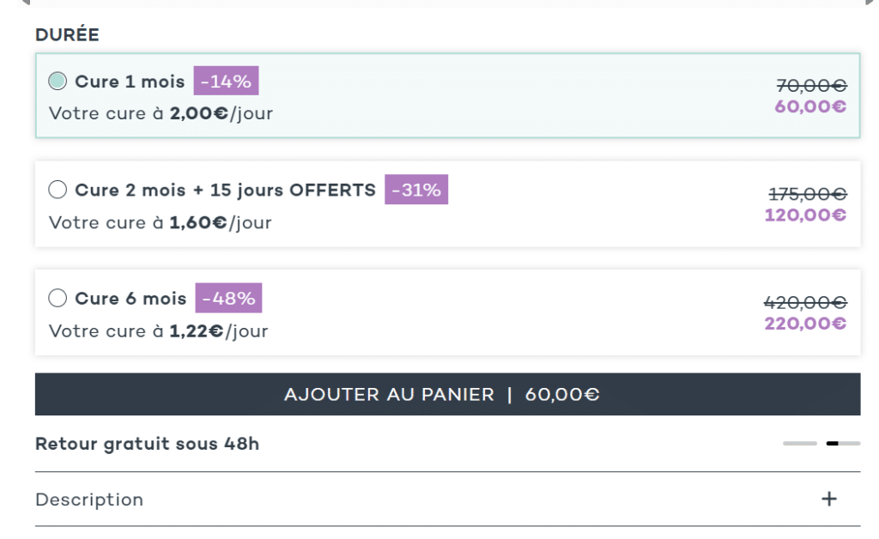879x539 pixels.
Task: Click the DURÉE section heading
Action: tap(67, 34)
